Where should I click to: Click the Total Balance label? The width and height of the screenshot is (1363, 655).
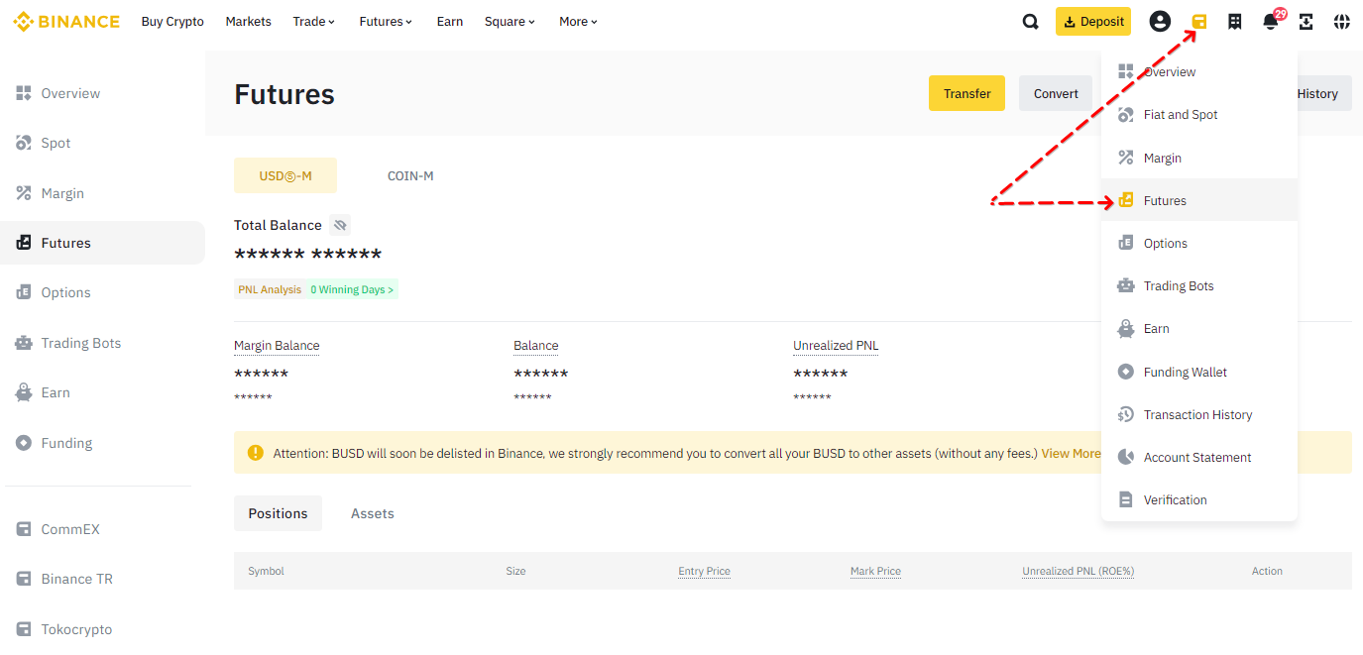278,225
